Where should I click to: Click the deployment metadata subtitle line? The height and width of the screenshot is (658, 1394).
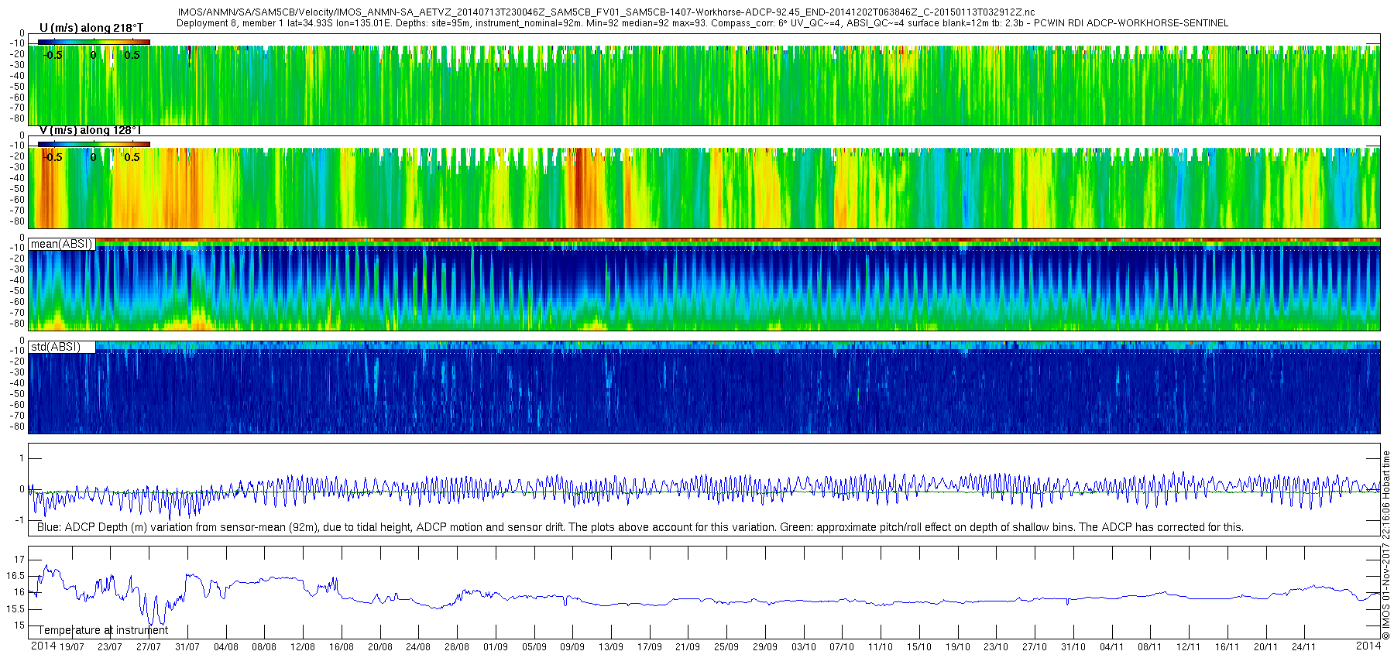click(x=702, y=23)
